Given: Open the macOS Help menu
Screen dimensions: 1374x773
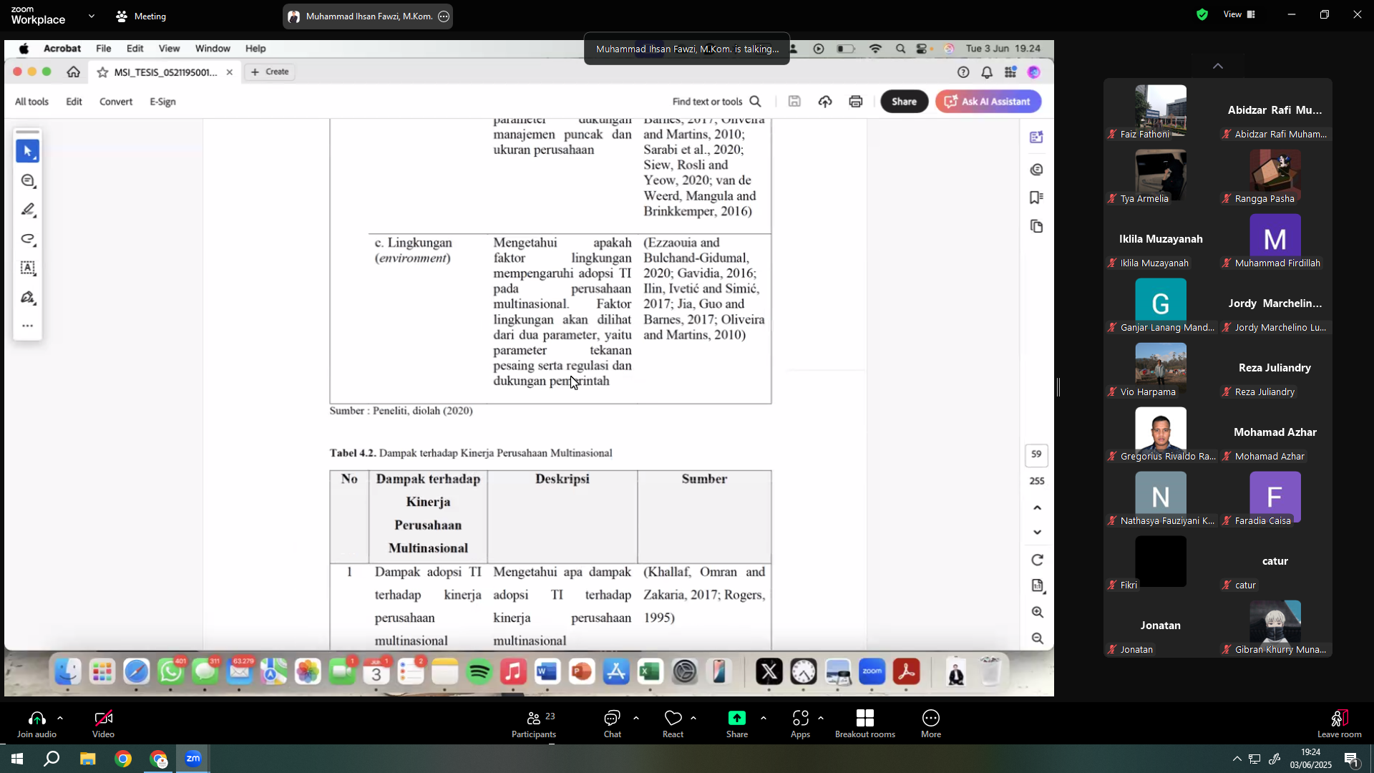Looking at the screenshot, I should pos(255,49).
